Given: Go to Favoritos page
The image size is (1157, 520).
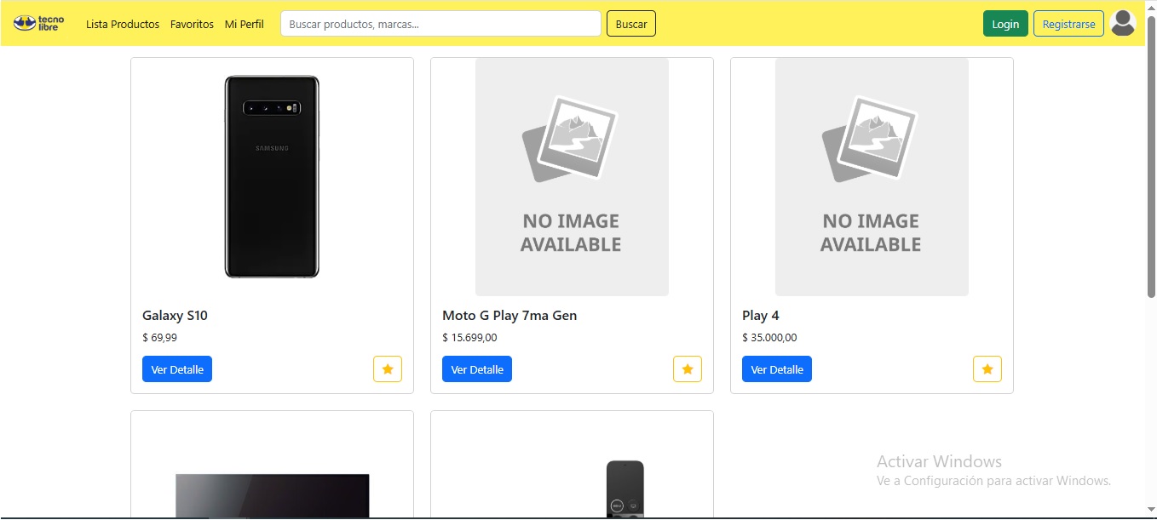Looking at the screenshot, I should (x=192, y=24).
